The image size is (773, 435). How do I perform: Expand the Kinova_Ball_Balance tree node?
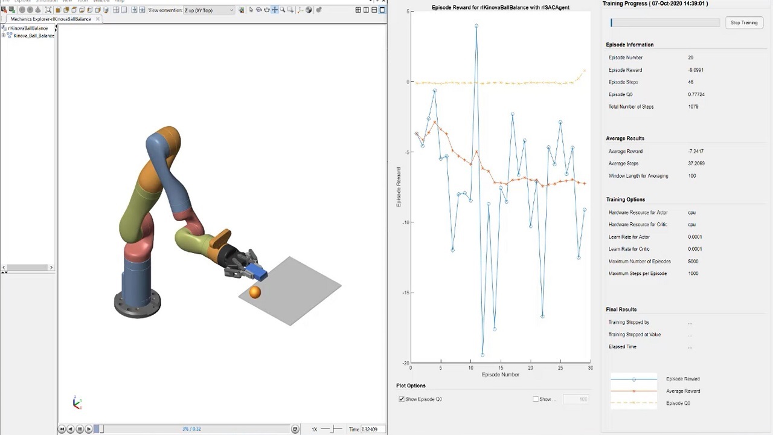click(x=4, y=36)
